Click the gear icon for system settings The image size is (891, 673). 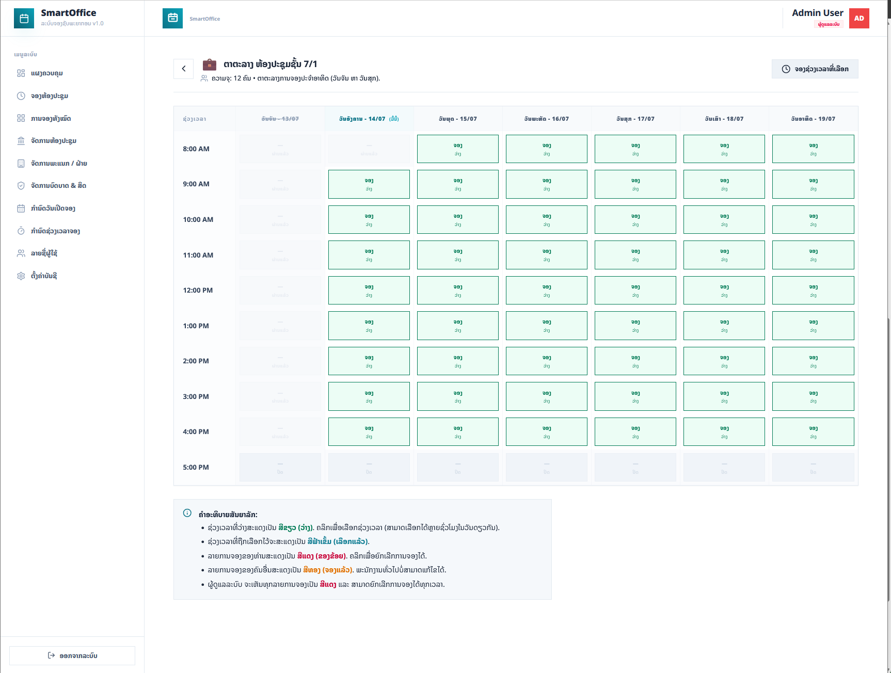click(x=21, y=276)
